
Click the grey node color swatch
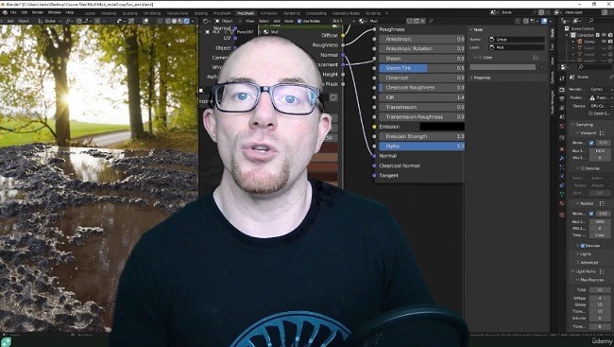point(503,67)
